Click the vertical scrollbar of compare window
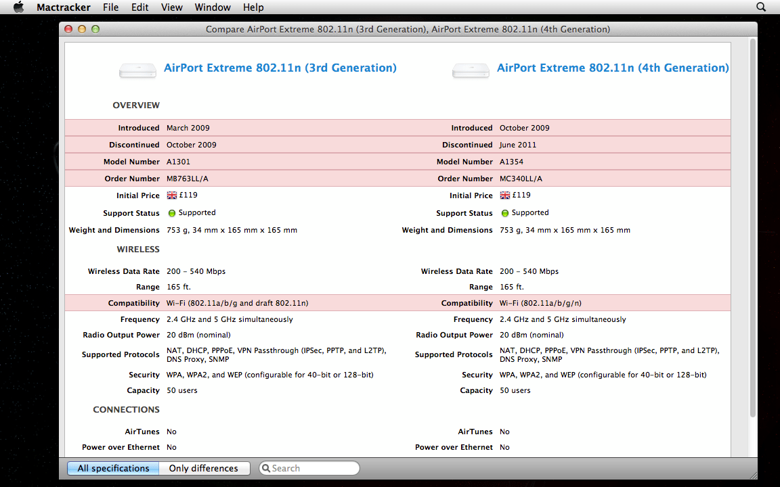Image resolution: width=780 pixels, height=487 pixels. pos(753,229)
